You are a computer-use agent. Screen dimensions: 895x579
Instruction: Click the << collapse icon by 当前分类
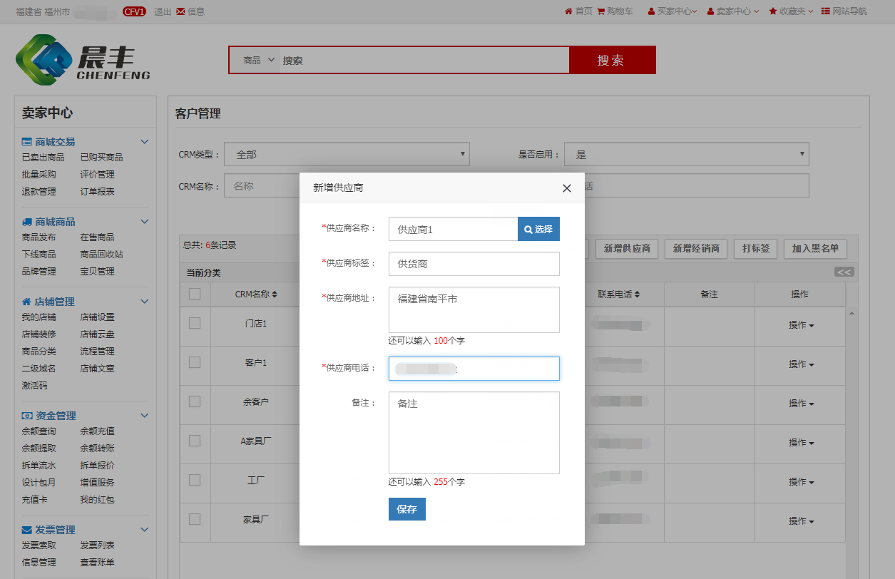click(x=844, y=272)
